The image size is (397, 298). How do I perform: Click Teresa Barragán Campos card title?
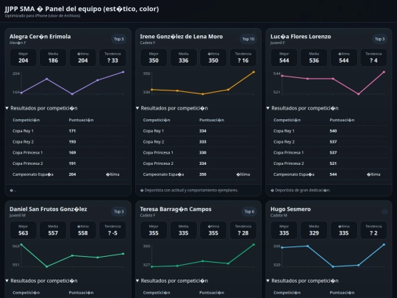pyautogui.click(x=176, y=209)
